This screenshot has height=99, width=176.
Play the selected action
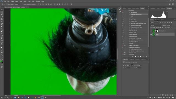(138, 57)
